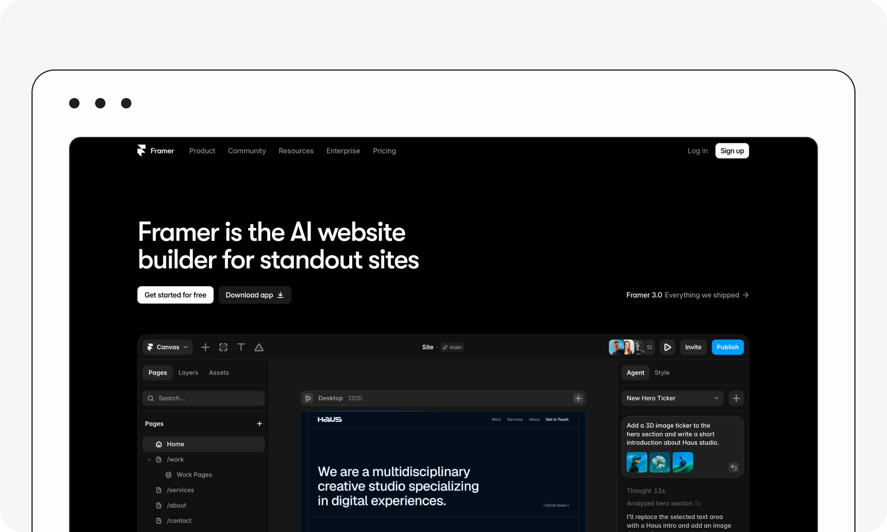Switch to the Style tab
Viewport: 887px width, 532px height.
coord(662,373)
